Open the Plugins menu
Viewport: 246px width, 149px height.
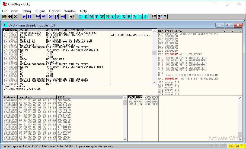pyautogui.click(x=40, y=11)
